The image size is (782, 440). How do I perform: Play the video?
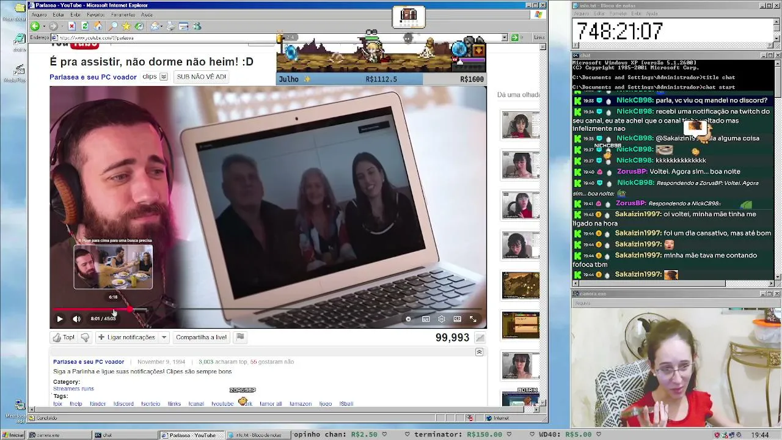(x=59, y=318)
